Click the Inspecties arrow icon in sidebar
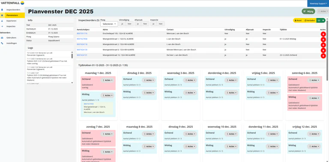Viewport: 329px width, 162px height. [2, 27]
